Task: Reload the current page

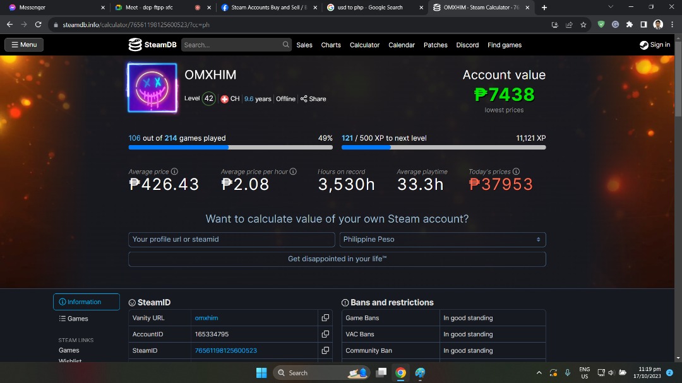Action: coord(39,25)
